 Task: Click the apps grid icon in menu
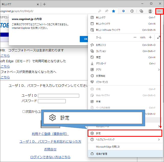[x=92, y=70]
